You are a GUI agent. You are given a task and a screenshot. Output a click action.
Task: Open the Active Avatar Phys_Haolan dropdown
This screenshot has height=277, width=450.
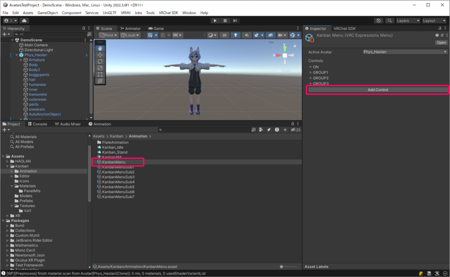coord(405,52)
